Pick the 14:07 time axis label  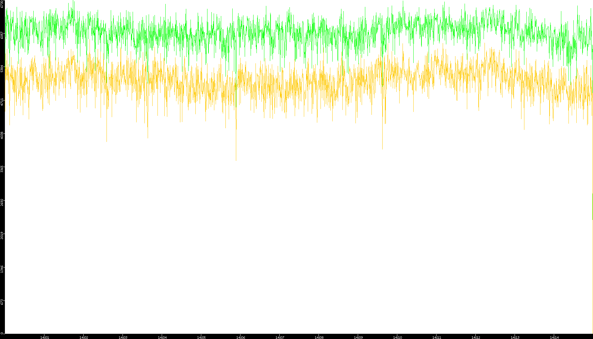click(280, 337)
